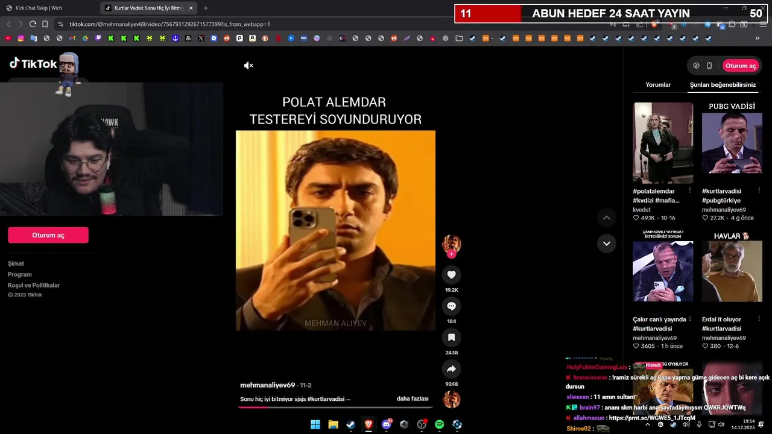The height and width of the screenshot is (434, 772).
Task: Open a new browser tab
Action: 206,8
